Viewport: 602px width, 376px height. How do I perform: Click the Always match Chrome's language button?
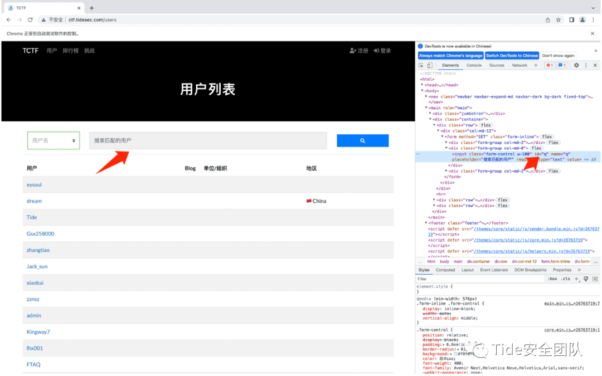(450, 56)
